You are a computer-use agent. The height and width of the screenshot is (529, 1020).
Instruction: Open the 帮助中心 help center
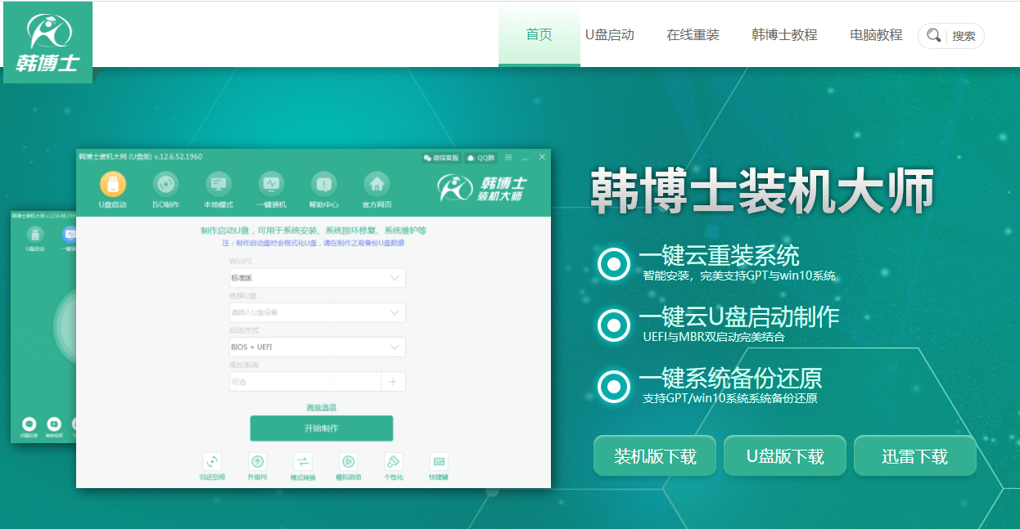(323, 189)
